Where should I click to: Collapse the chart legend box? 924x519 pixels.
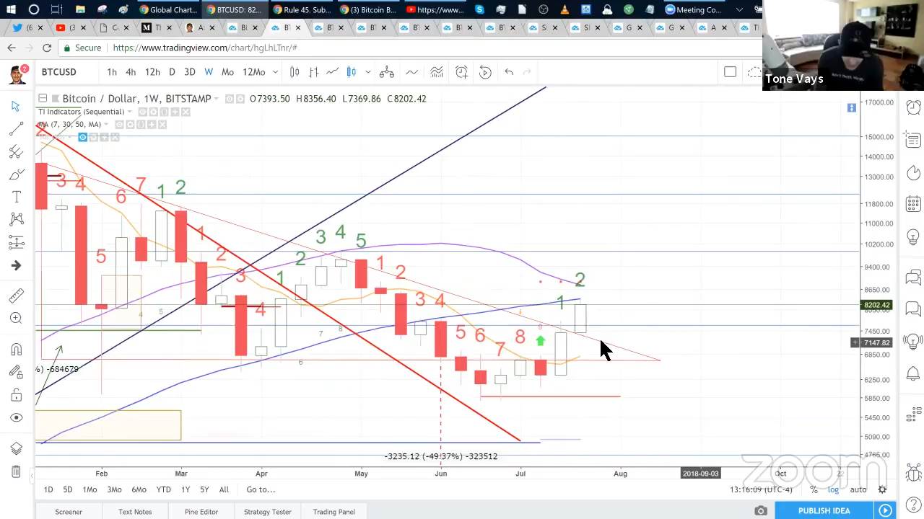click(x=43, y=98)
